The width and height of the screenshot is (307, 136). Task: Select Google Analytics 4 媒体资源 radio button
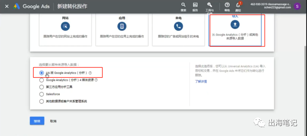tap(41, 80)
